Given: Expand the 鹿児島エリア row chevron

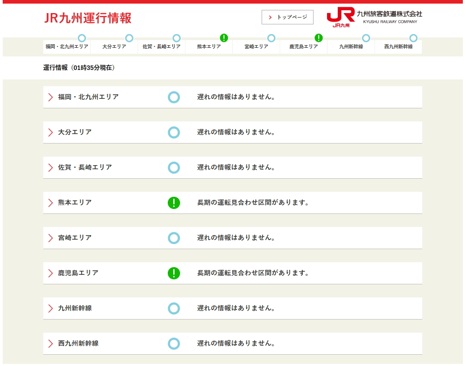Looking at the screenshot, I should 51,273.
